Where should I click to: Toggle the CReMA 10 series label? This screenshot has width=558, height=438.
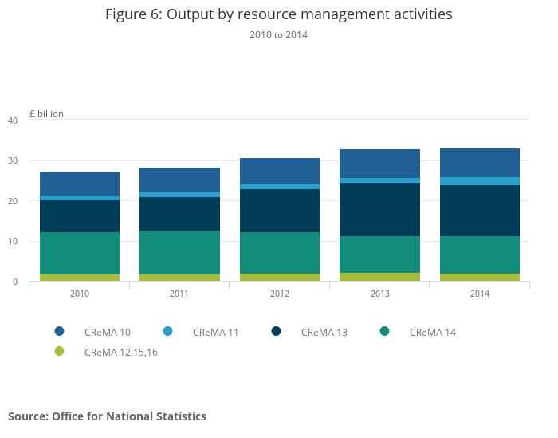click(x=108, y=332)
